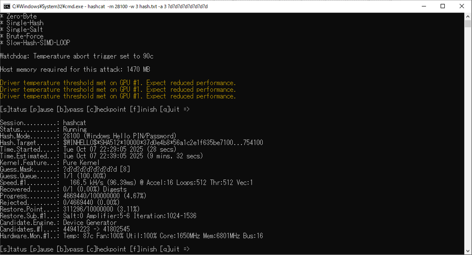Image resolution: width=472 pixels, height=255 pixels.
Task: Click the Status Running text
Action: click(74, 130)
